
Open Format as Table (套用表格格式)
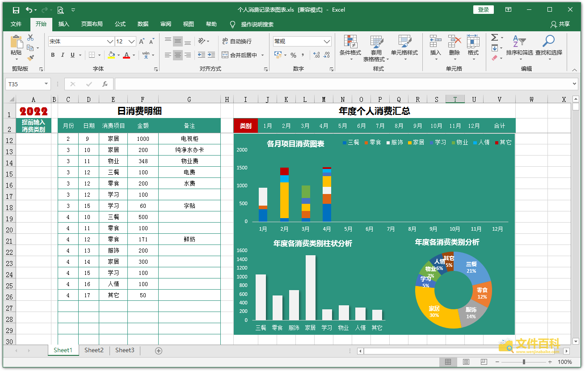376,48
